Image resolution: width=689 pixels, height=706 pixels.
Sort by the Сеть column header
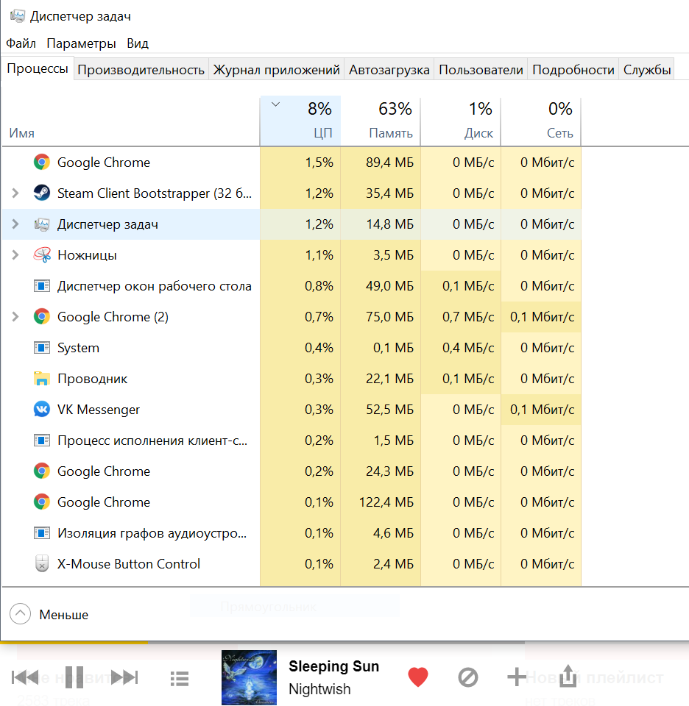(x=541, y=121)
